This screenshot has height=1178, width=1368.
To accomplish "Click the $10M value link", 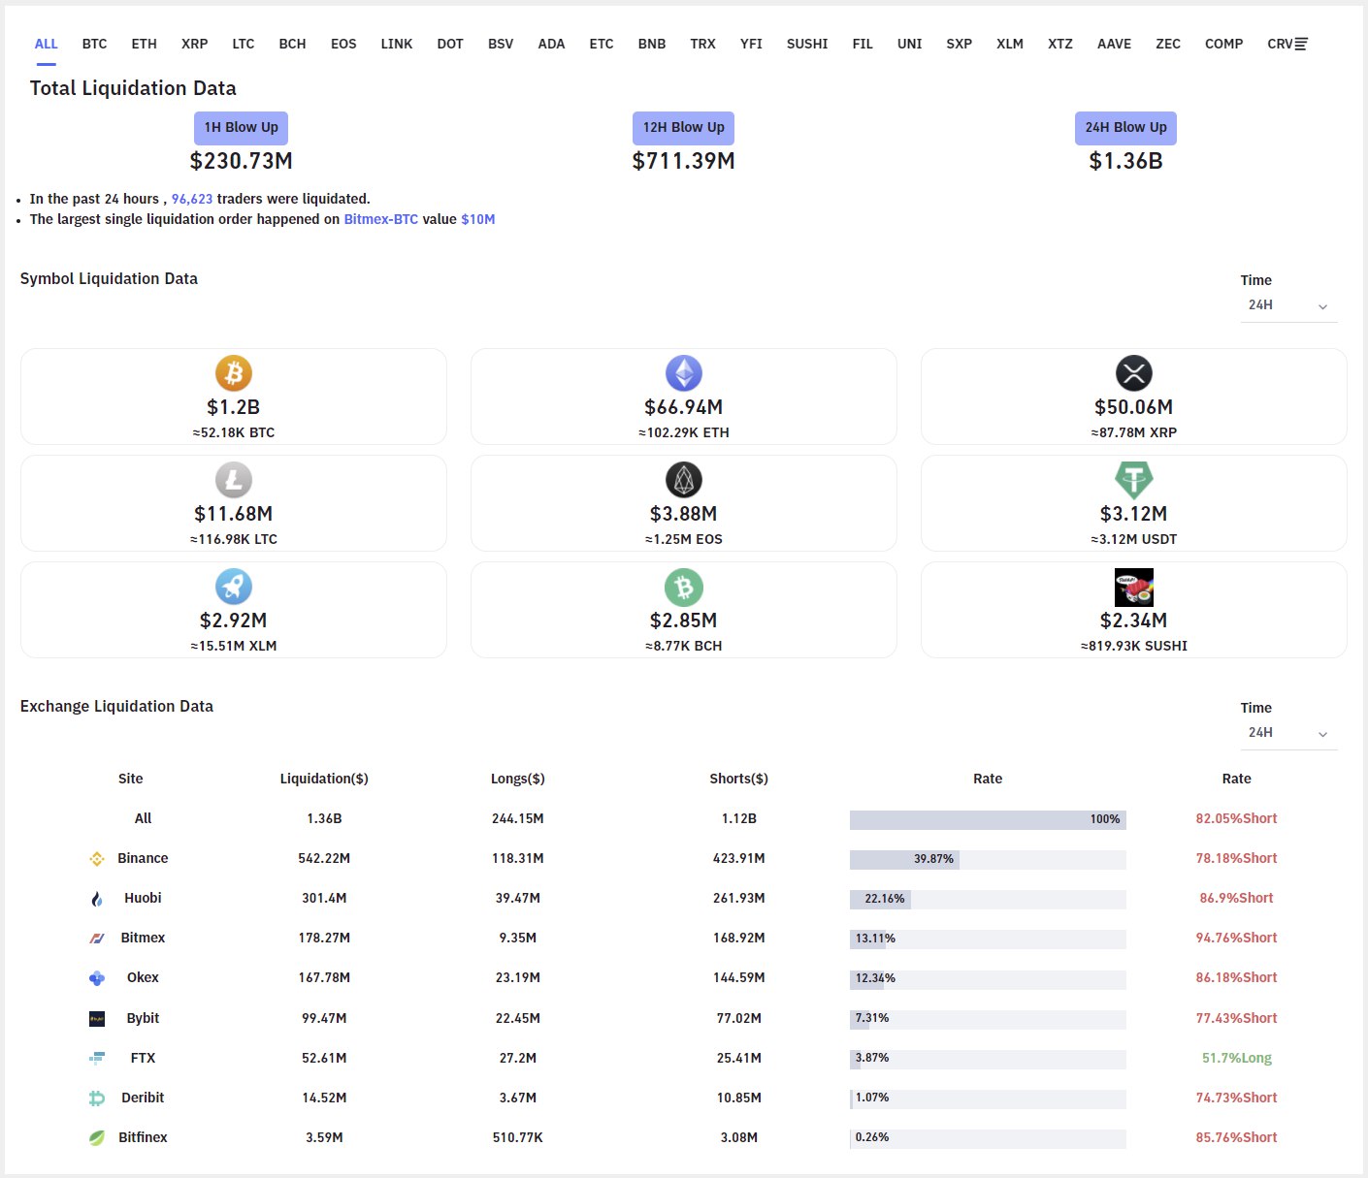I will click(478, 219).
